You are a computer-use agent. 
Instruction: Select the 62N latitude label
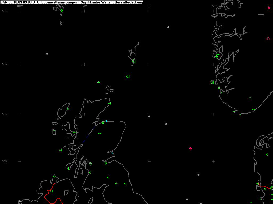[5, 11]
